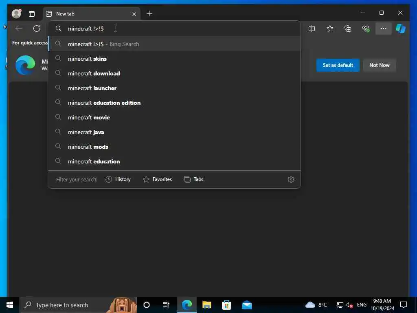
Task: Choose the 'minecraft movie' suggestion
Action: pos(174,117)
